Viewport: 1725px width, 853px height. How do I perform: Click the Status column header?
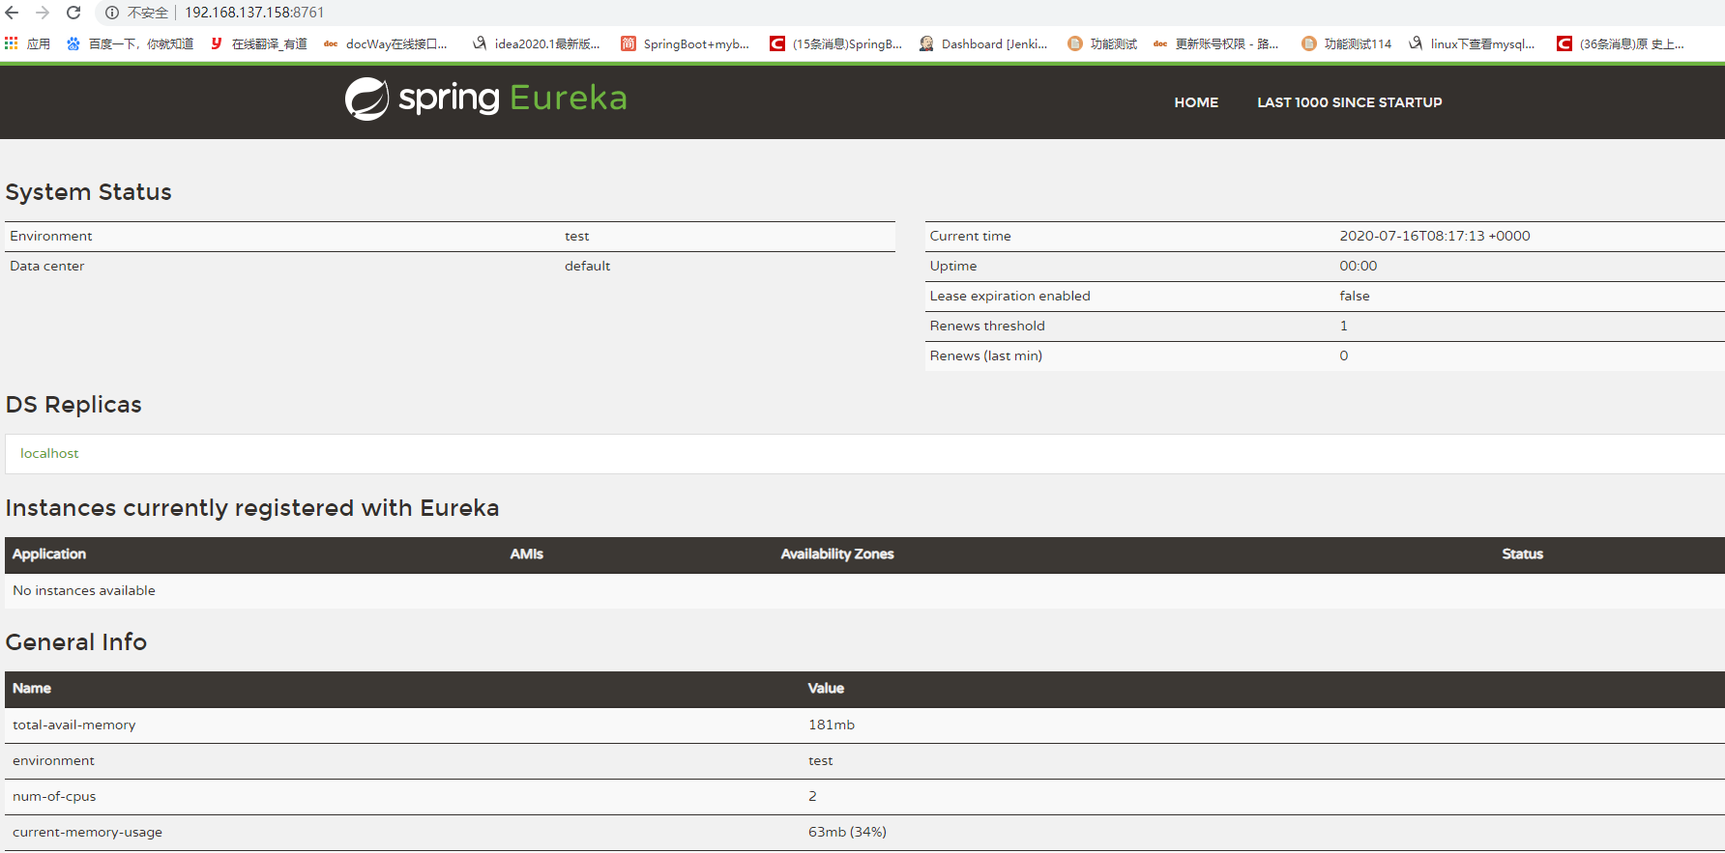[1522, 554]
